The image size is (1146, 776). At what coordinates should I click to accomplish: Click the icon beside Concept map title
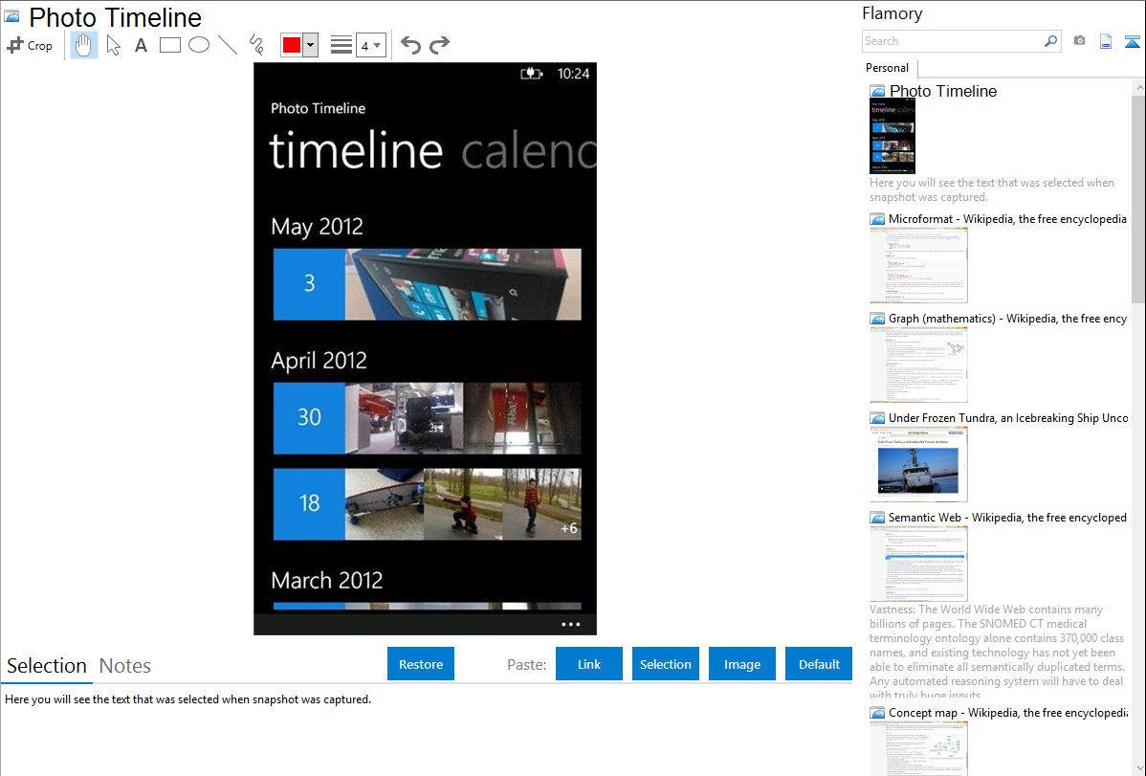pos(878,713)
